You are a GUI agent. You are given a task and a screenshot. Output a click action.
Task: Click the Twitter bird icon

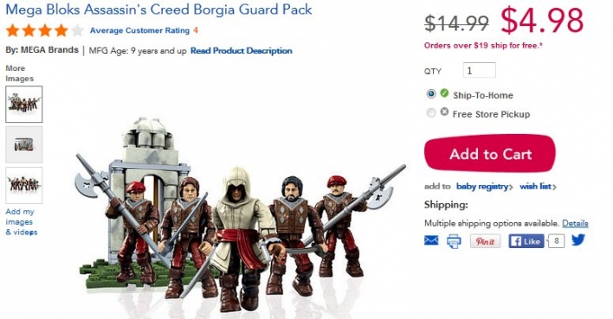point(578,239)
